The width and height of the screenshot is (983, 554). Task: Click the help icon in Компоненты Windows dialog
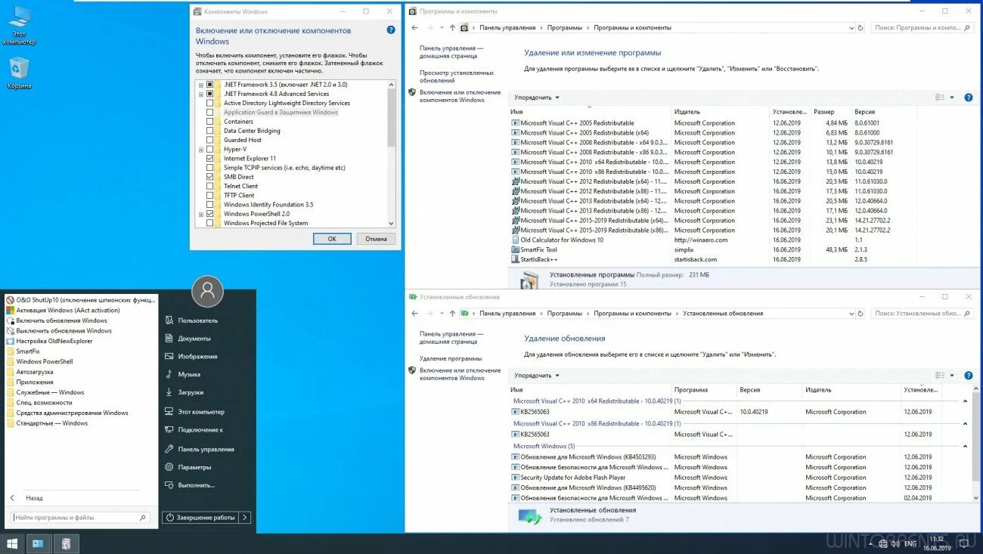coord(391,30)
